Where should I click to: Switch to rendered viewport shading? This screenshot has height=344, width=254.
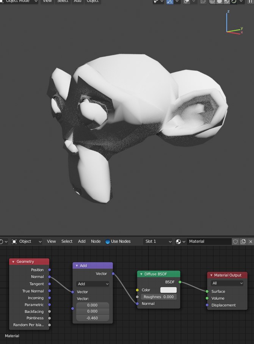coord(234,2)
